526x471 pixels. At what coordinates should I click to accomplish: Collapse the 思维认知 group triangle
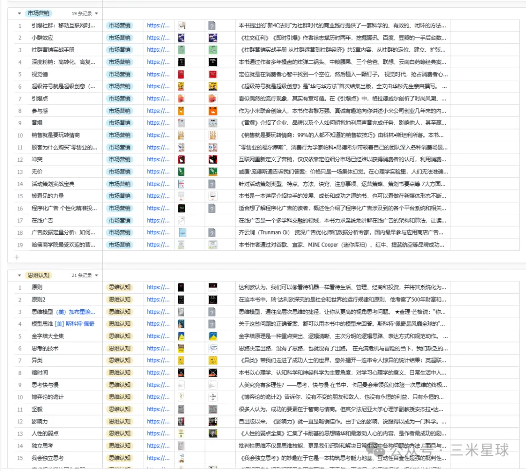(19, 275)
